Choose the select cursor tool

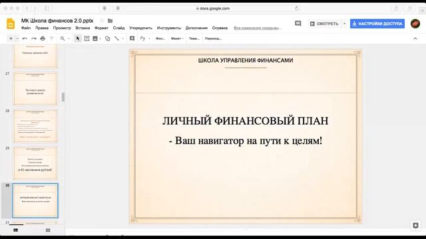pos(78,39)
